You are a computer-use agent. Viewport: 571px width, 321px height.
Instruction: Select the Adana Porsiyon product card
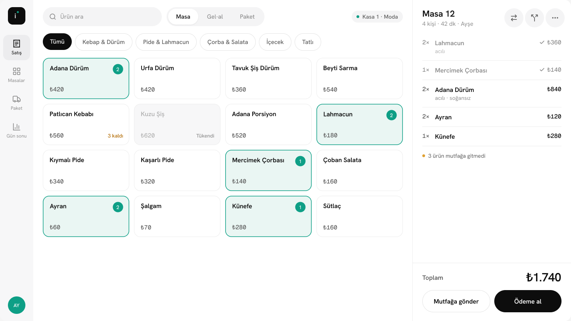coord(268,124)
